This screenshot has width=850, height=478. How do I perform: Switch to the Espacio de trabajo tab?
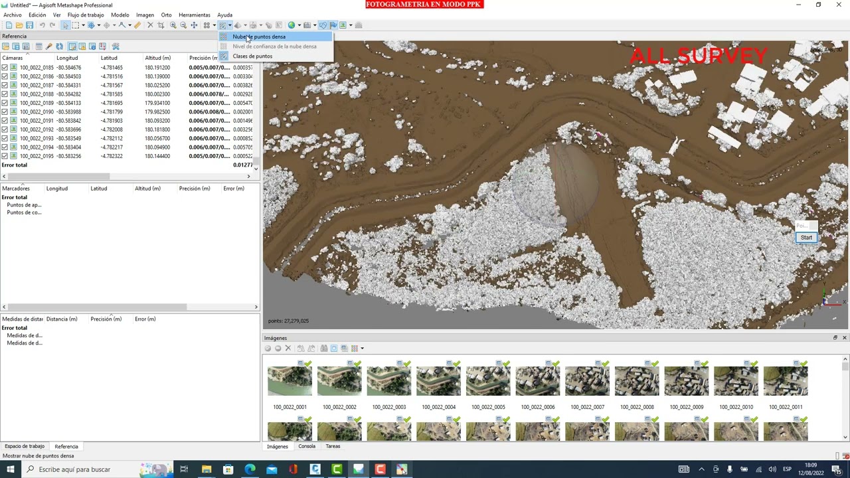coord(25,446)
